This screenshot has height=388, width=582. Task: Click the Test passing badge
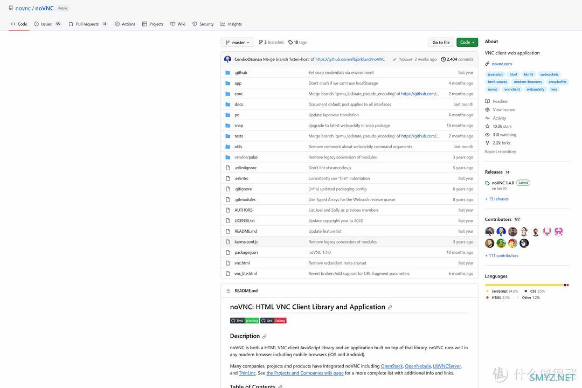click(245, 321)
